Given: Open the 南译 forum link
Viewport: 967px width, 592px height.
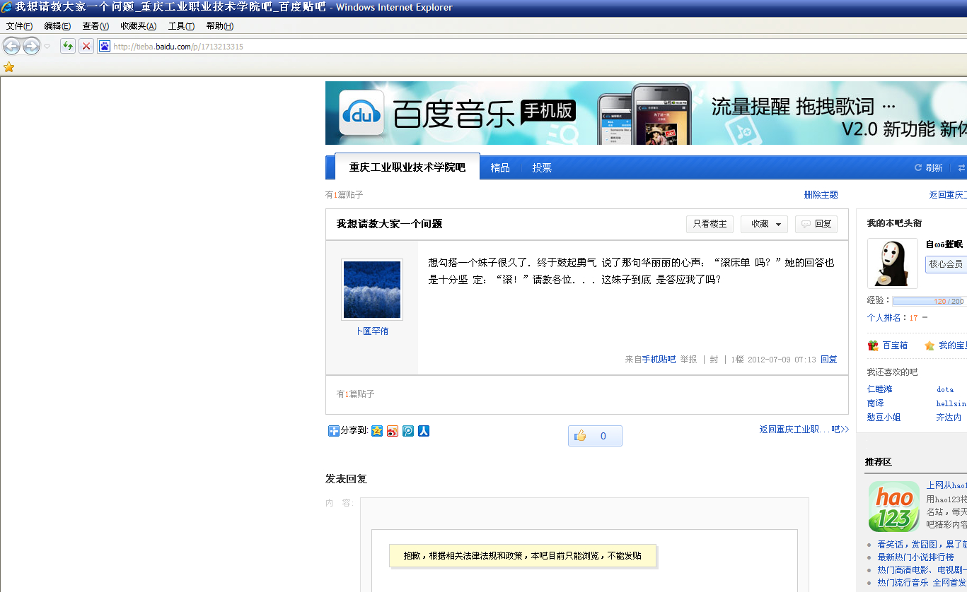Looking at the screenshot, I should pos(876,403).
